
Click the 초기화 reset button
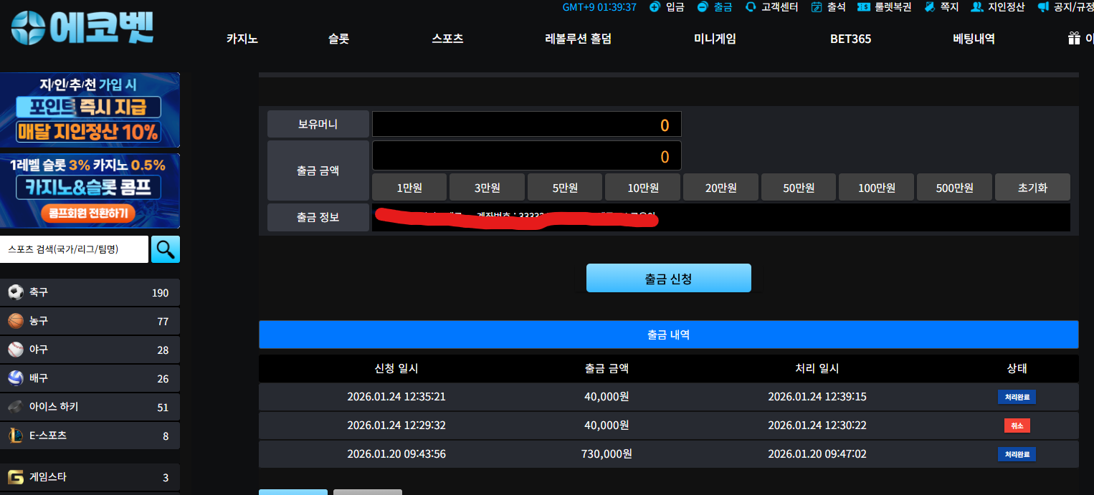click(x=1032, y=186)
